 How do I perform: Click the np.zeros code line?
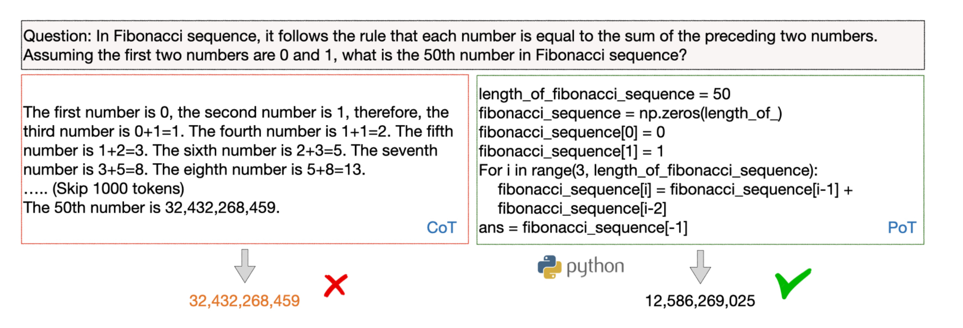click(x=630, y=113)
